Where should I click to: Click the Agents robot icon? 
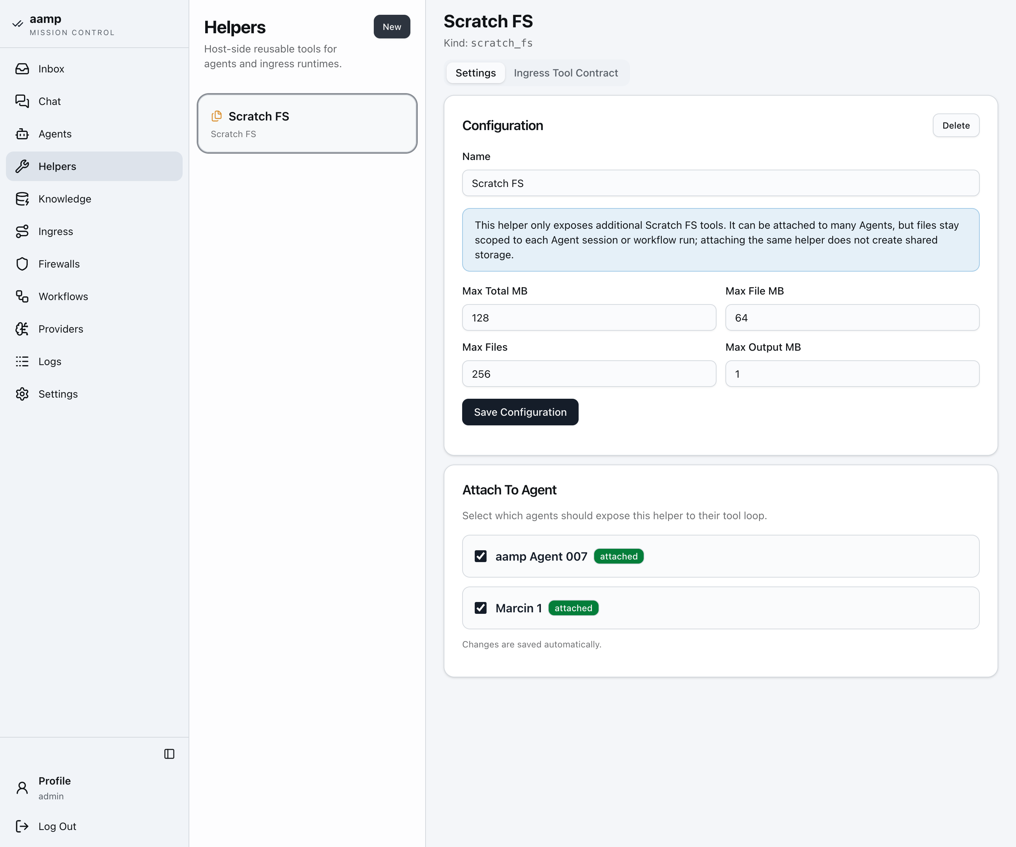pyautogui.click(x=22, y=134)
